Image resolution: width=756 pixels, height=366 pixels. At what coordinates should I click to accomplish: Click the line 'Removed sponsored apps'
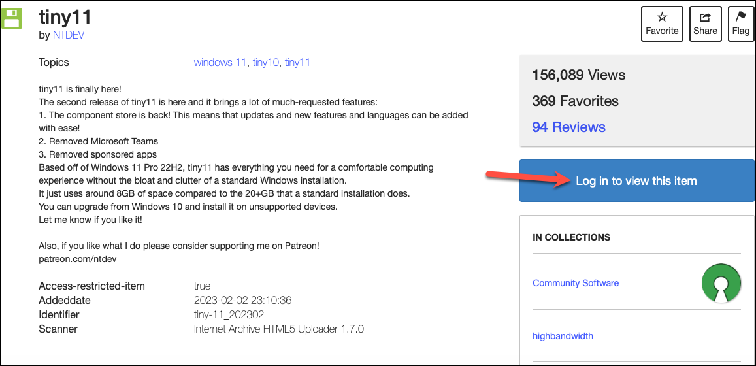pos(98,155)
